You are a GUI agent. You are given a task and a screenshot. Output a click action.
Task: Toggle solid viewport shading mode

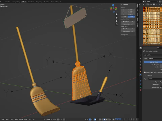coord(105,119)
